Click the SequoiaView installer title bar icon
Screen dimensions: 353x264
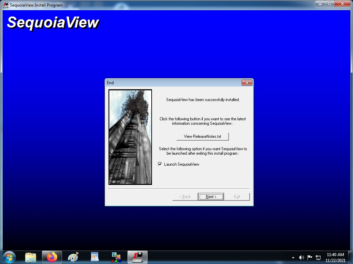click(6, 5)
